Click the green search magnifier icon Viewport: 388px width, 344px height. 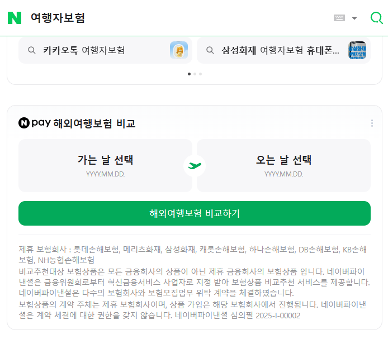point(376,18)
